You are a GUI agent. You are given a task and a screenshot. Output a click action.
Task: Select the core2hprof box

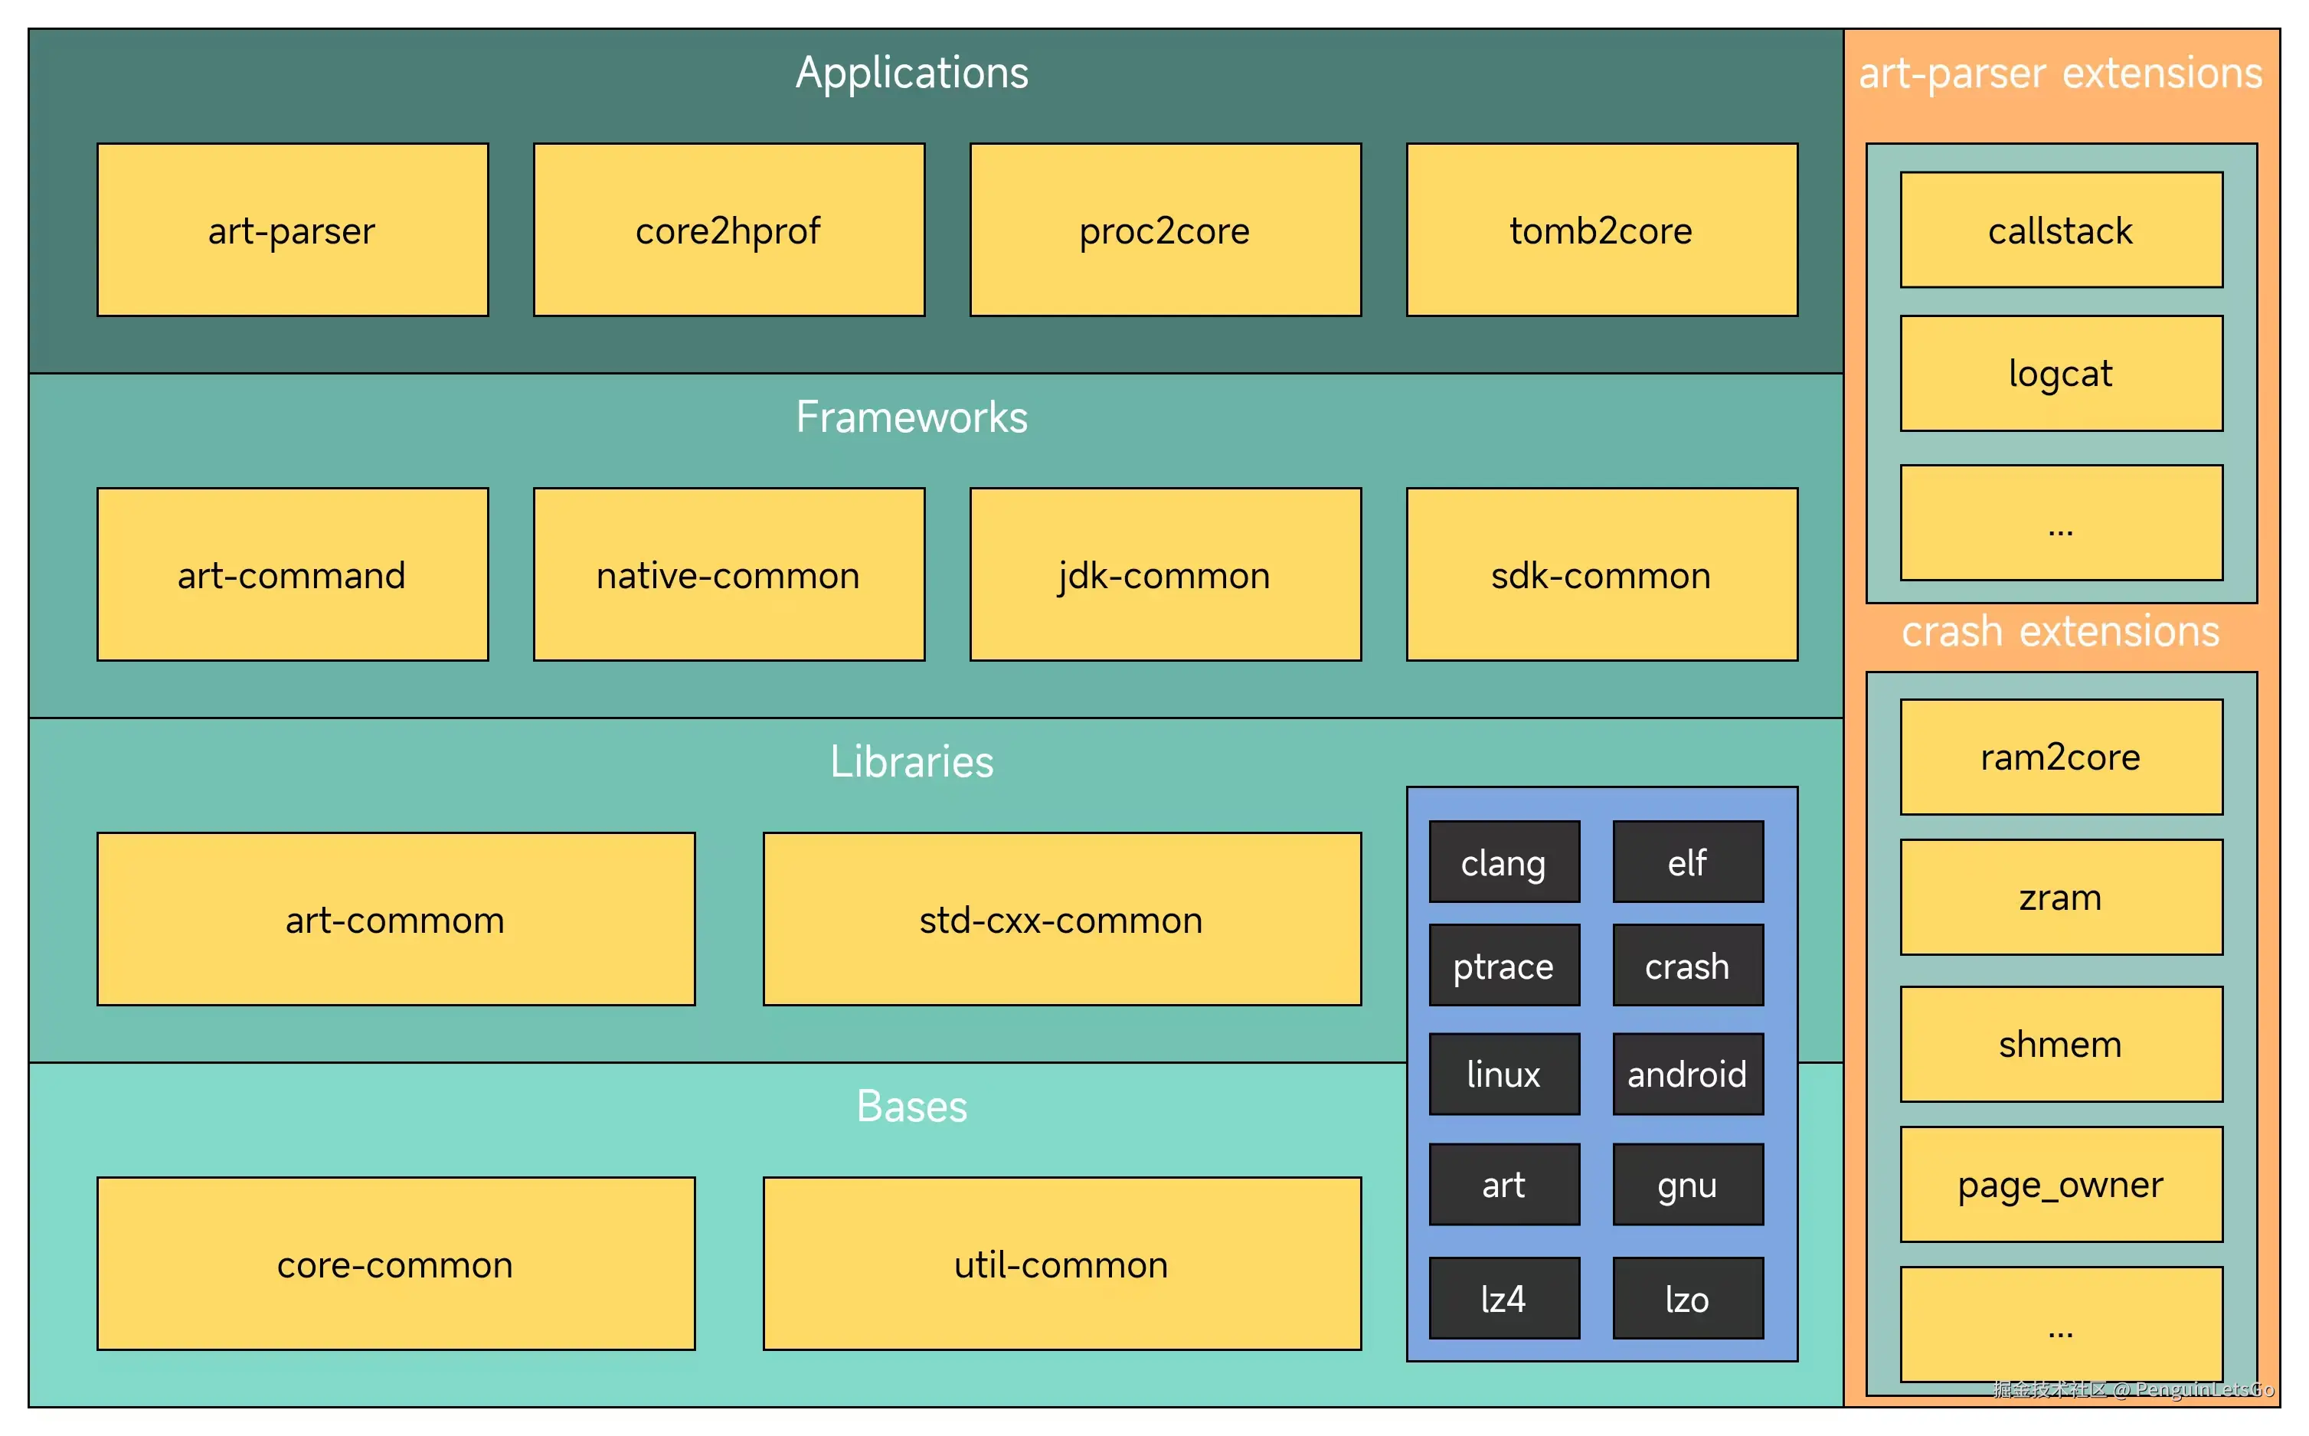[728, 230]
